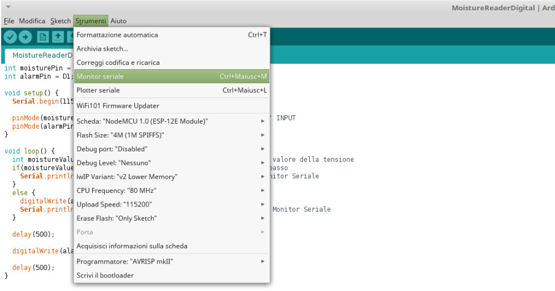This screenshot has height=291, width=555.
Task: Choose Scrivi il bootloader
Action: 172,275
